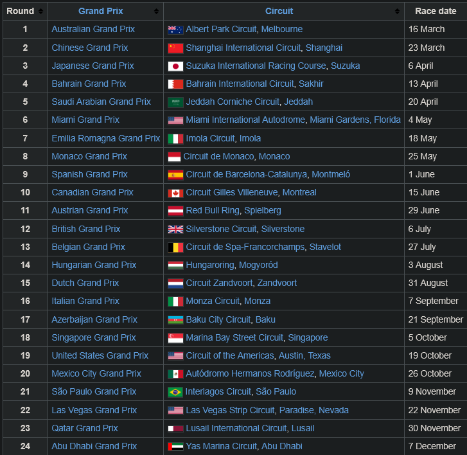Click the Chinese flag icon
467x455 pixels.
[x=175, y=48]
